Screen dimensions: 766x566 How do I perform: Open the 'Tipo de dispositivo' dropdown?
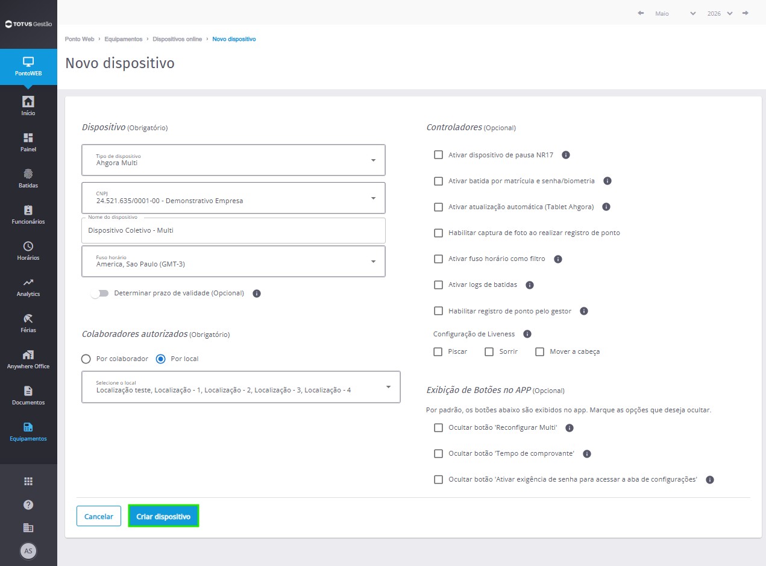pos(233,160)
